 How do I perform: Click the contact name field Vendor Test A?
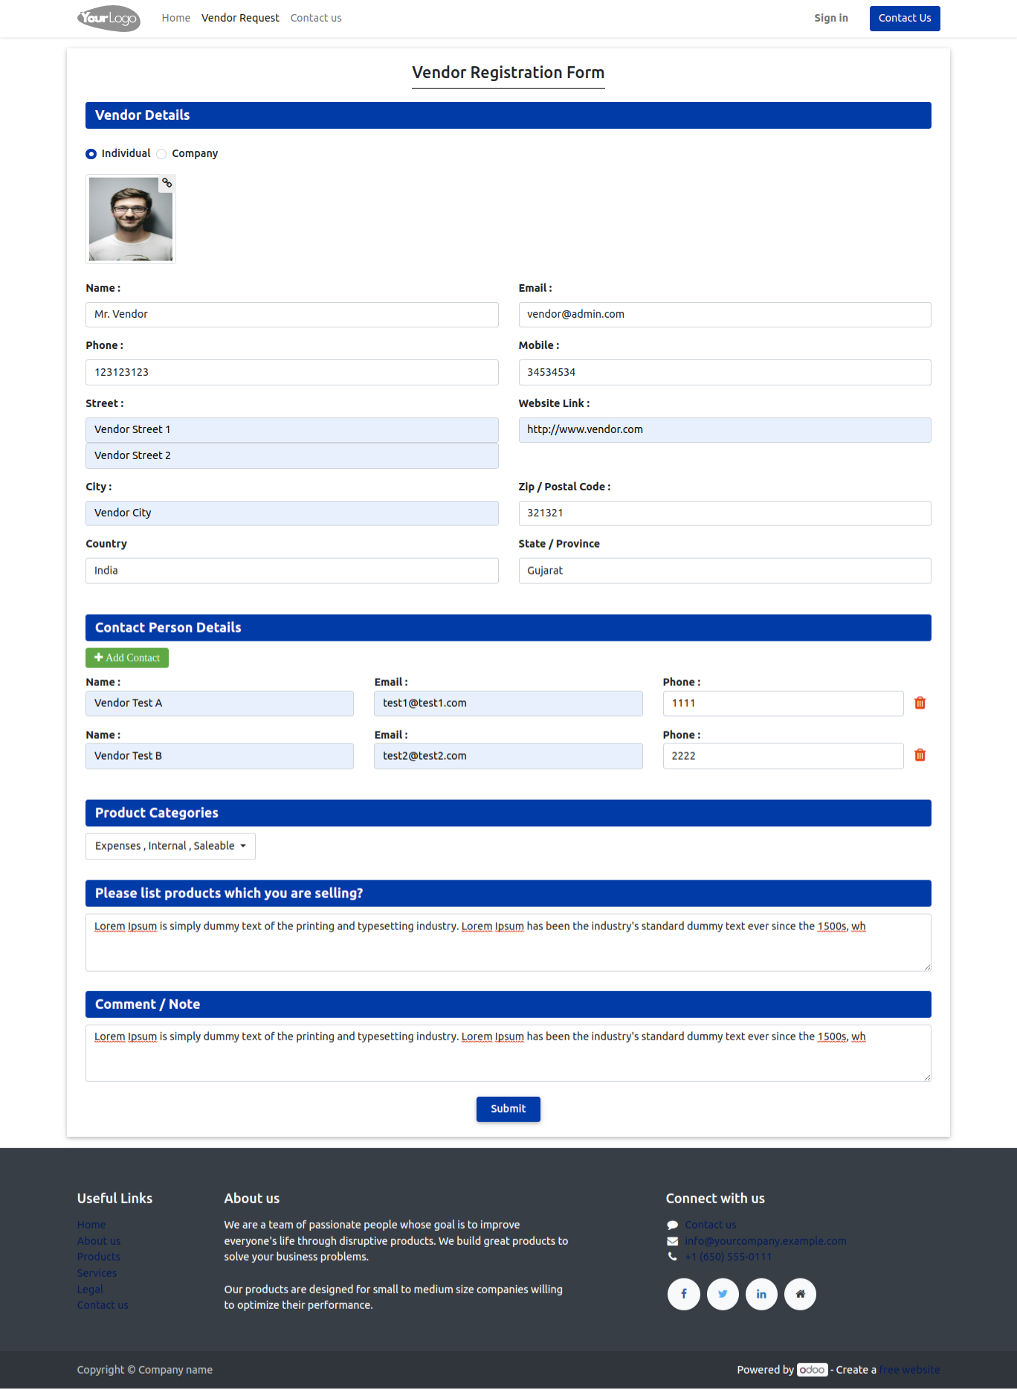(x=219, y=704)
